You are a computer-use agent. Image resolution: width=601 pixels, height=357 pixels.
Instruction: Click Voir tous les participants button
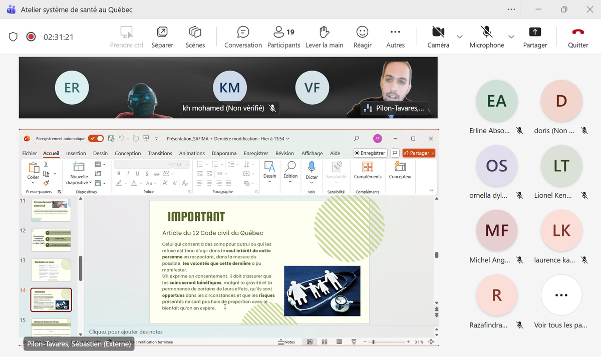point(561,295)
